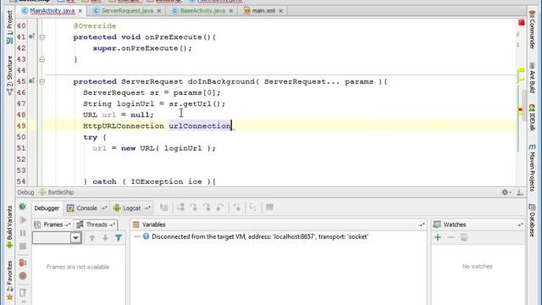Image resolution: width=542 pixels, height=305 pixels.
Task: Close the ServerRequest.java tab
Action: click(159, 11)
